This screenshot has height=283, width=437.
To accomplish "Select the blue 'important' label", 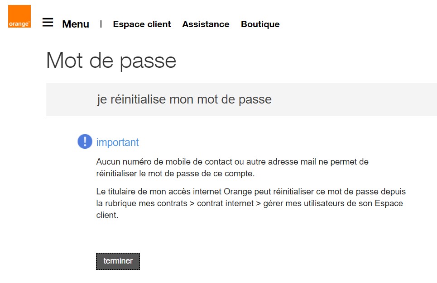I will (x=117, y=142).
